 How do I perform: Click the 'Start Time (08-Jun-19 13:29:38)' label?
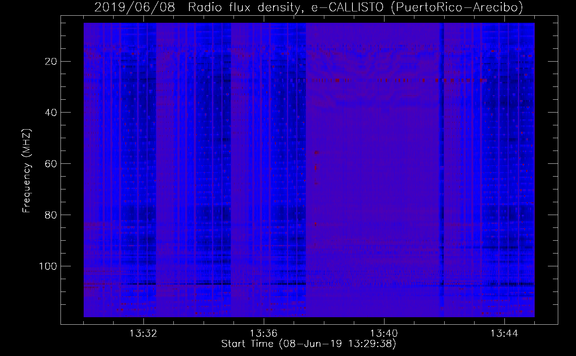click(309, 344)
